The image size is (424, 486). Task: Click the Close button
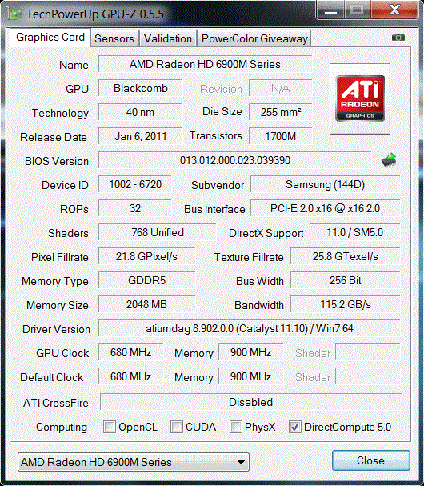click(x=371, y=460)
